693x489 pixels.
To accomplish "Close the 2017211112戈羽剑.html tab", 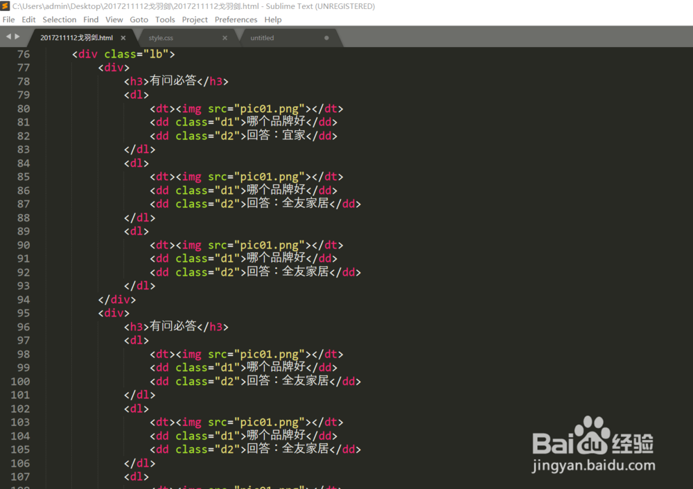I will (x=123, y=38).
